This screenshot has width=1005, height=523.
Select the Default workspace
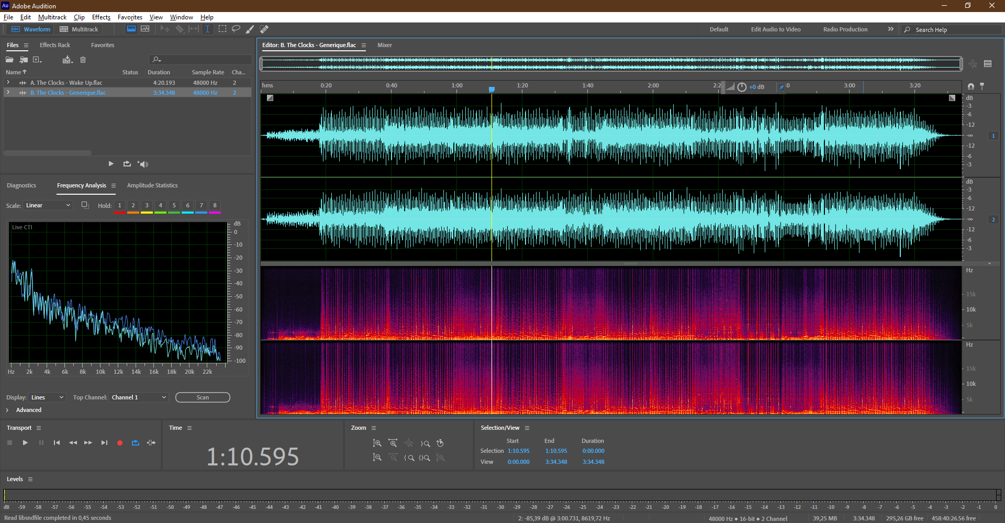719,29
